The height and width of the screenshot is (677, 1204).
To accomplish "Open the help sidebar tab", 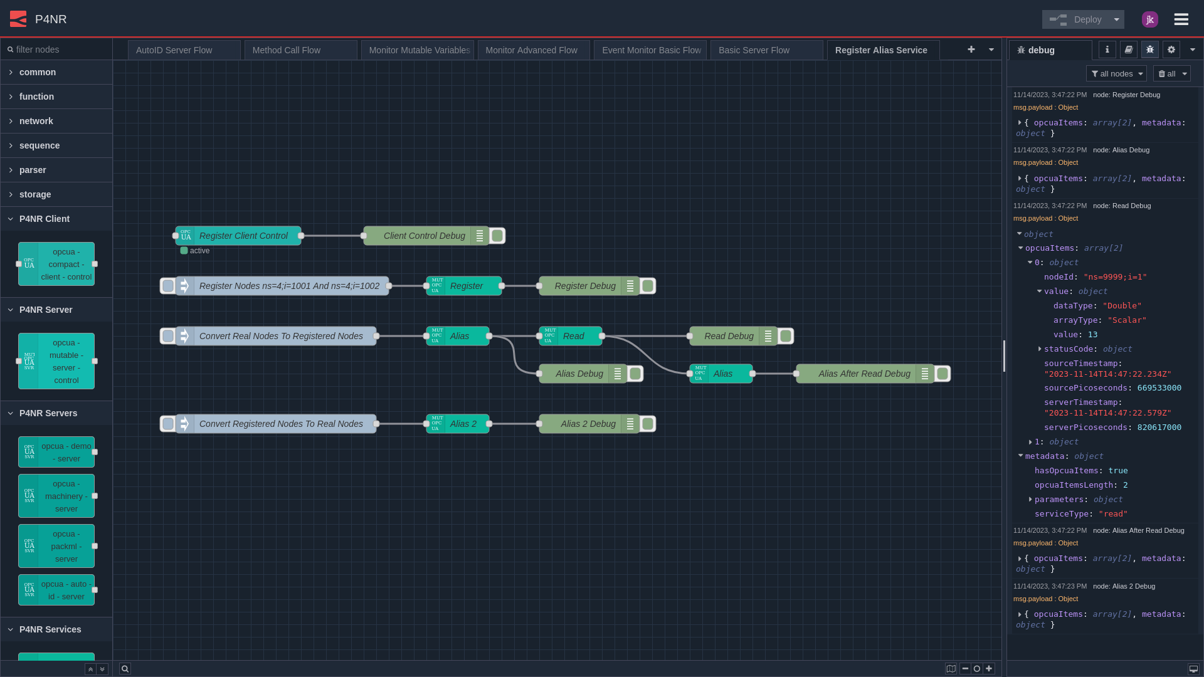I will pyautogui.click(x=1127, y=50).
